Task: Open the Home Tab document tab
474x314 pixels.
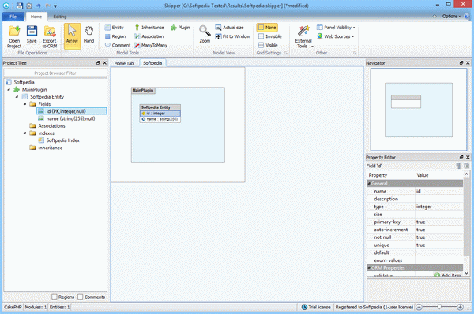Action: pyautogui.click(x=124, y=63)
